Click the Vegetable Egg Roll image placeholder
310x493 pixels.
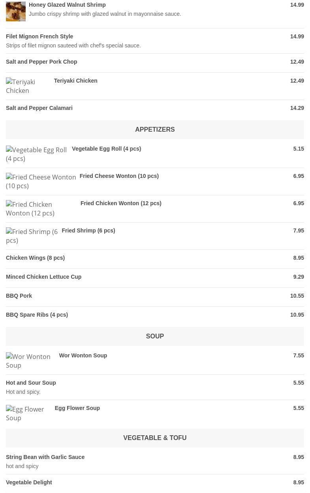pyautogui.click(x=36, y=154)
